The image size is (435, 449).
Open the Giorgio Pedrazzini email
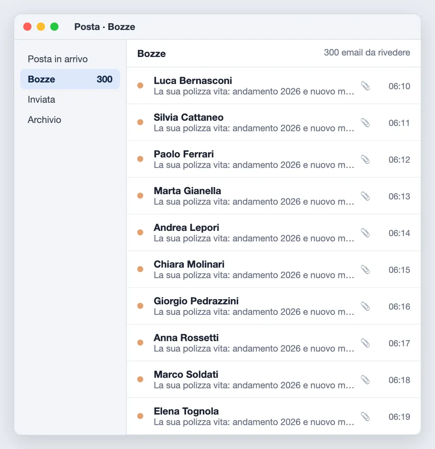(274, 306)
